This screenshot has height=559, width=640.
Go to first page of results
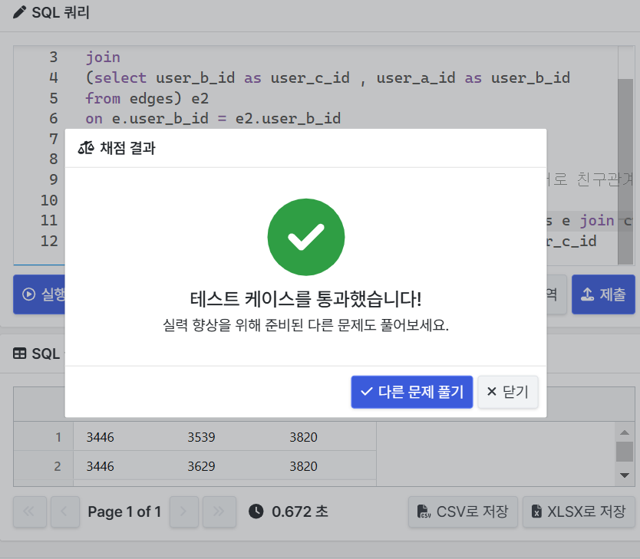click(x=29, y=511)
